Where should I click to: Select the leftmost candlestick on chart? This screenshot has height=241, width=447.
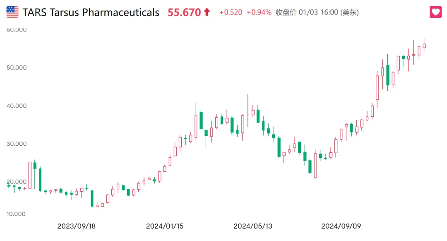point(9,186)
